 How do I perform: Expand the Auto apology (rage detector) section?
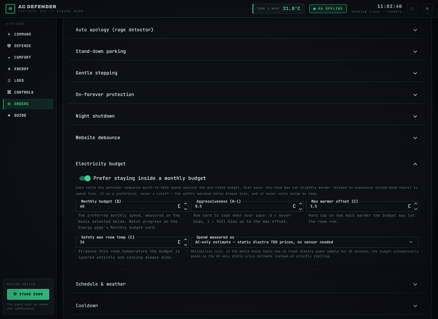tap(247, 30)
